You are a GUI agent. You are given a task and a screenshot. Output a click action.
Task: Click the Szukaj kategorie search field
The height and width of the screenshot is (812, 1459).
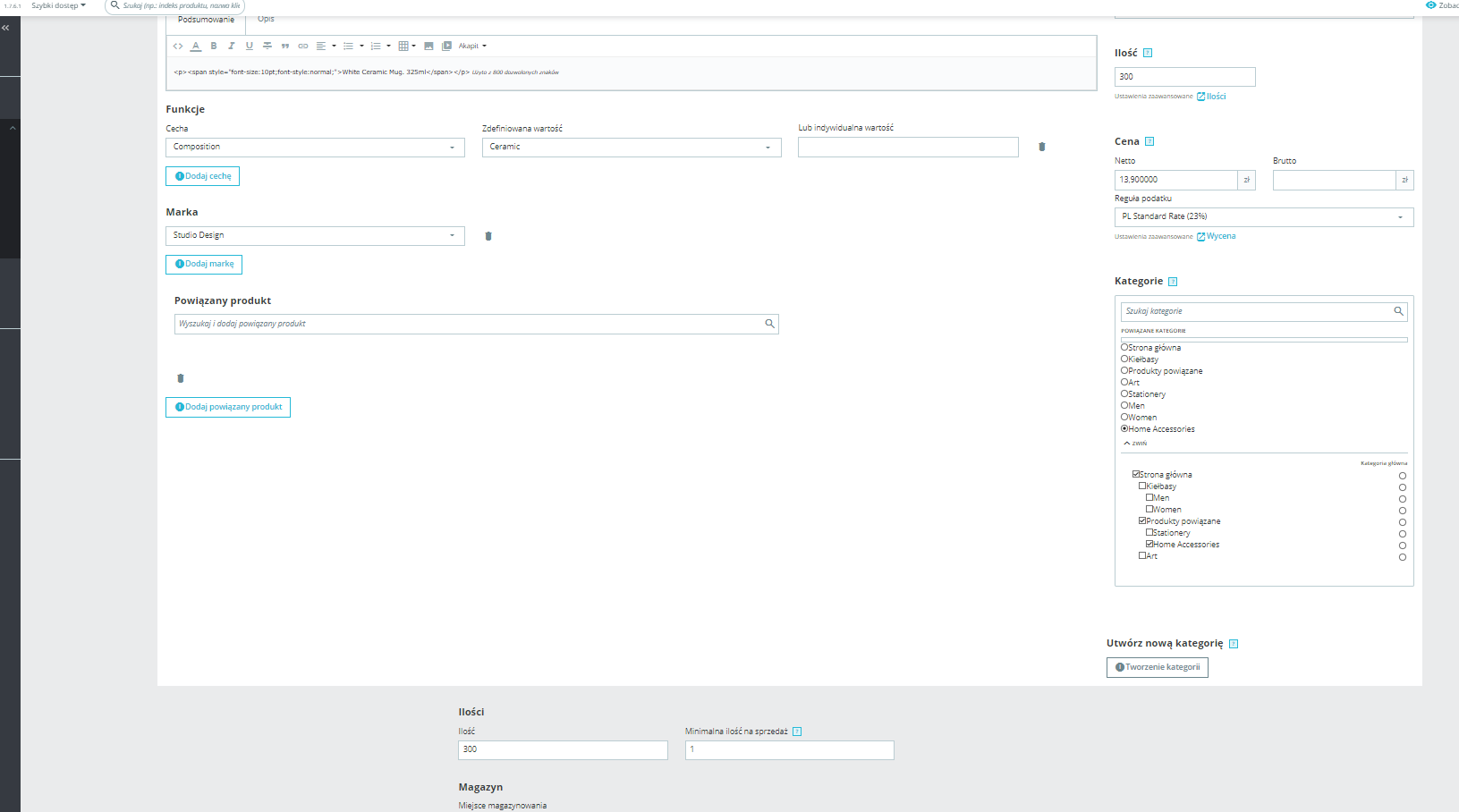(x=1264, y=311)
